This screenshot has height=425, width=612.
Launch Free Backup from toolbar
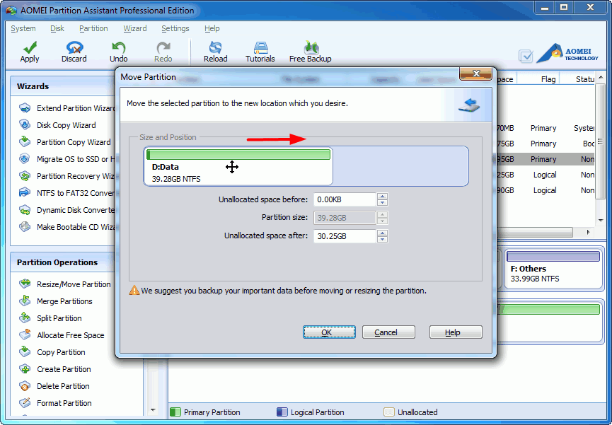click(310, 50)
